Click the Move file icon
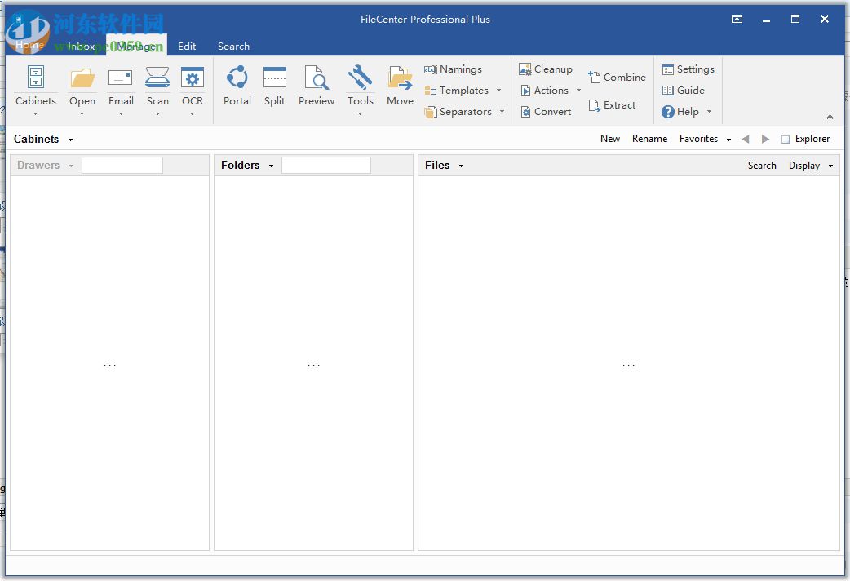850x581 pixels. (x=400, y=79)
